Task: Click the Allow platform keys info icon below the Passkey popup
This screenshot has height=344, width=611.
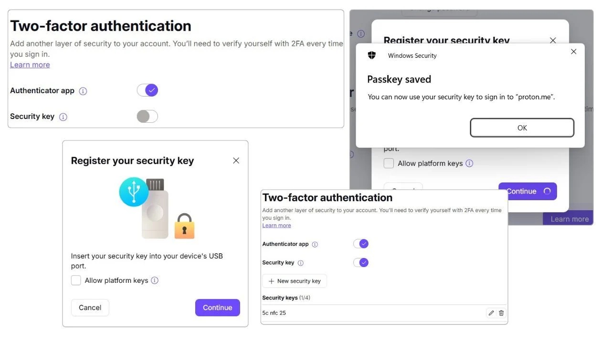Action: click(469, 163)
